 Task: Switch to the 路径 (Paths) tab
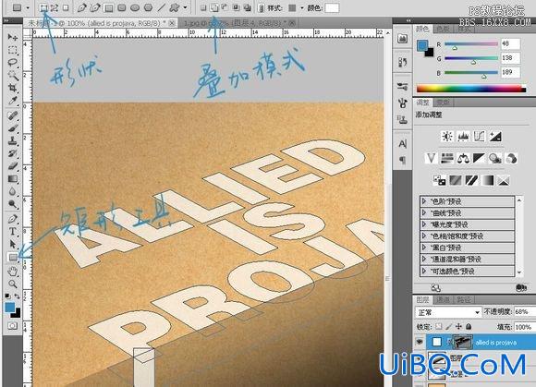(x=464, y=299)
